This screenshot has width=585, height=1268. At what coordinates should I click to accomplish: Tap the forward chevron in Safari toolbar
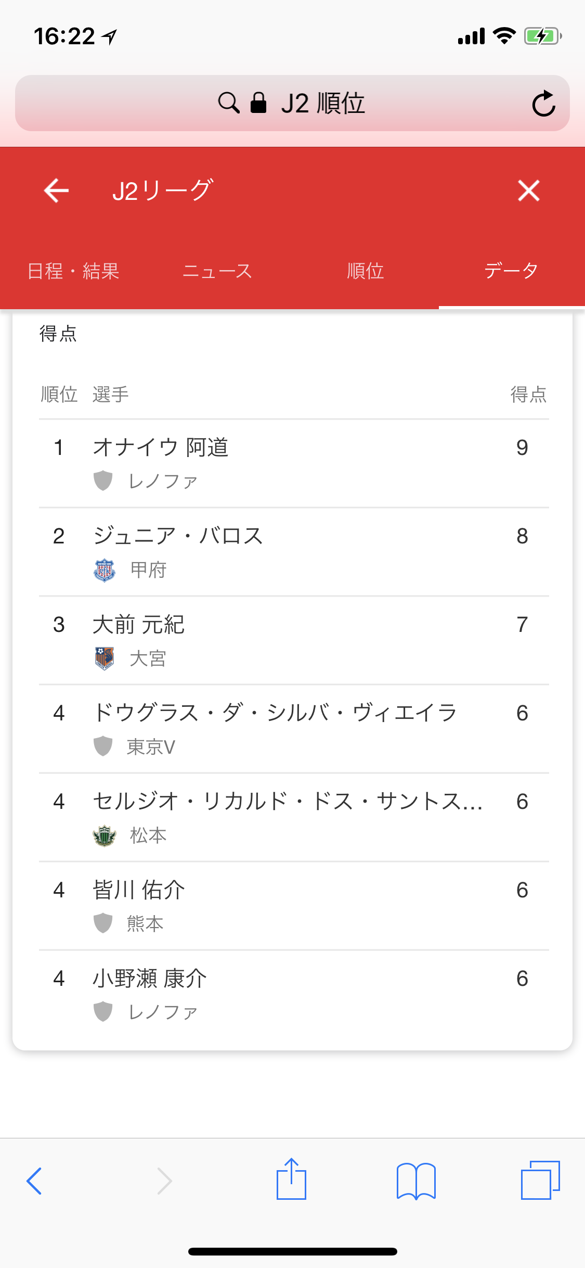(164, 1181)
